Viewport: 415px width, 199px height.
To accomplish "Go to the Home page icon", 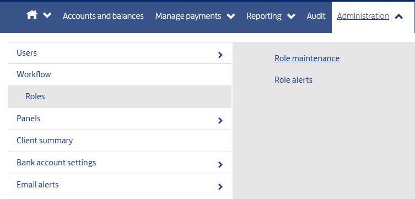I will pyautogui.click(x=32, y=15).
